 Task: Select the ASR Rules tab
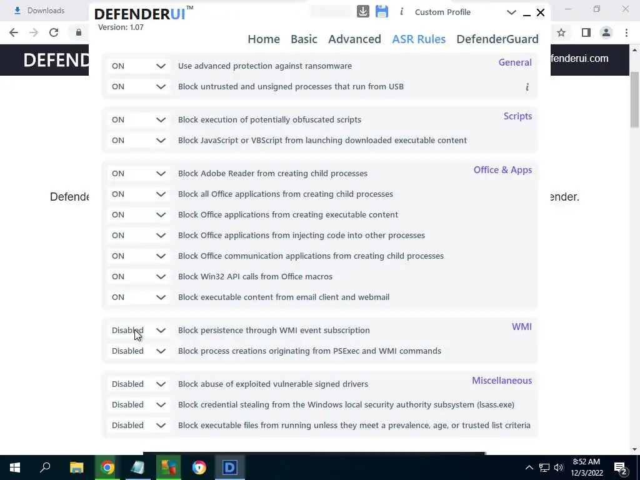pyautogui.click(x=419, y=39)
